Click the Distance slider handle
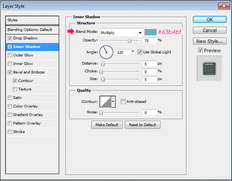Screen dimensions: 232x181 click(103, 64)
